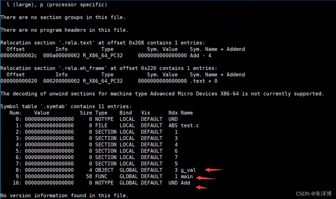336x199 pixels.
Task: Click the main symbol name
Action: pyautogui.click(x=187, y=176)
